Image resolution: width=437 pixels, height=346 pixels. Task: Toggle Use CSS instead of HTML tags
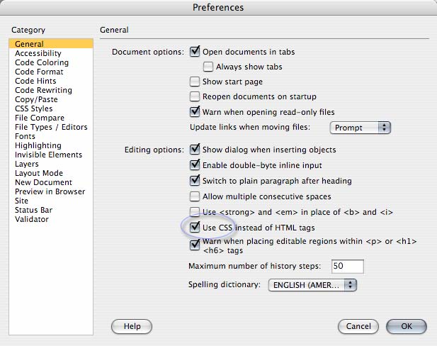(x=195, y=228)
